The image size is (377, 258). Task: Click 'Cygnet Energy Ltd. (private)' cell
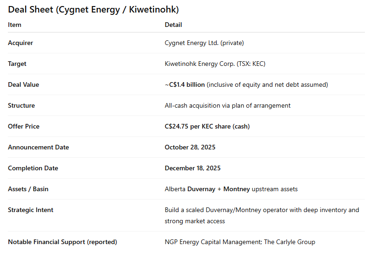coord(204,43)
